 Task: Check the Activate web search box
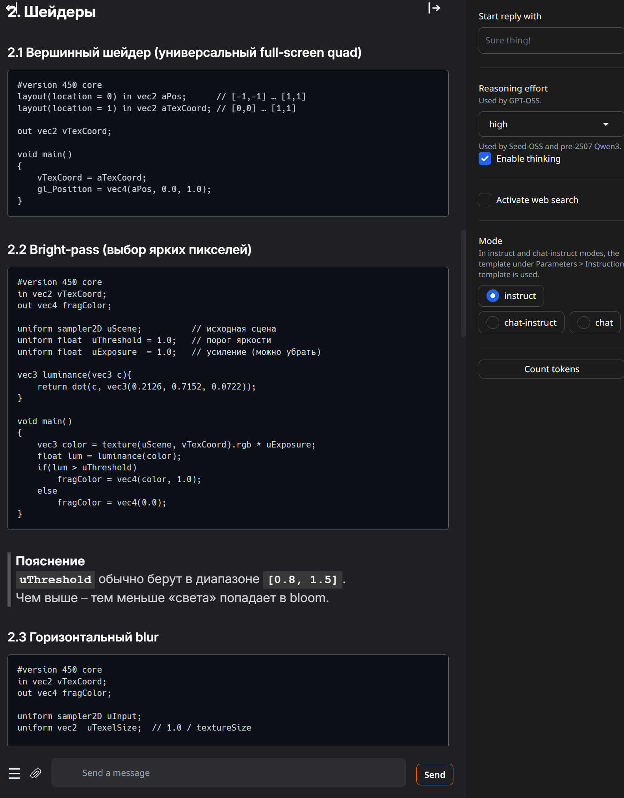(x=485, y=200)
